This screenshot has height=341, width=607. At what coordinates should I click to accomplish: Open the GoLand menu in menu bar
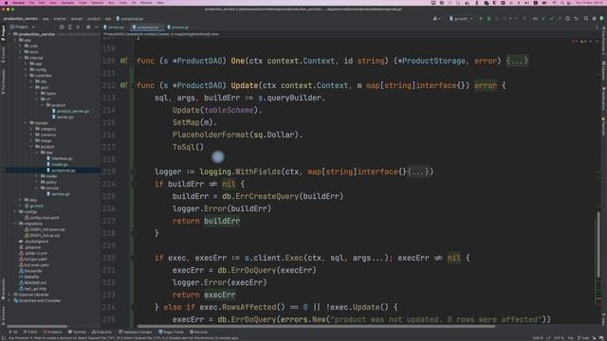[x=18, y=3]
